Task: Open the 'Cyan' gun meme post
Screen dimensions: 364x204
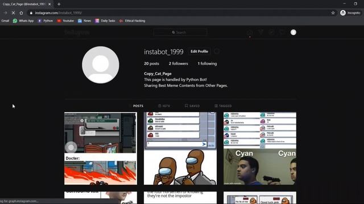Action: click(260, 148)
